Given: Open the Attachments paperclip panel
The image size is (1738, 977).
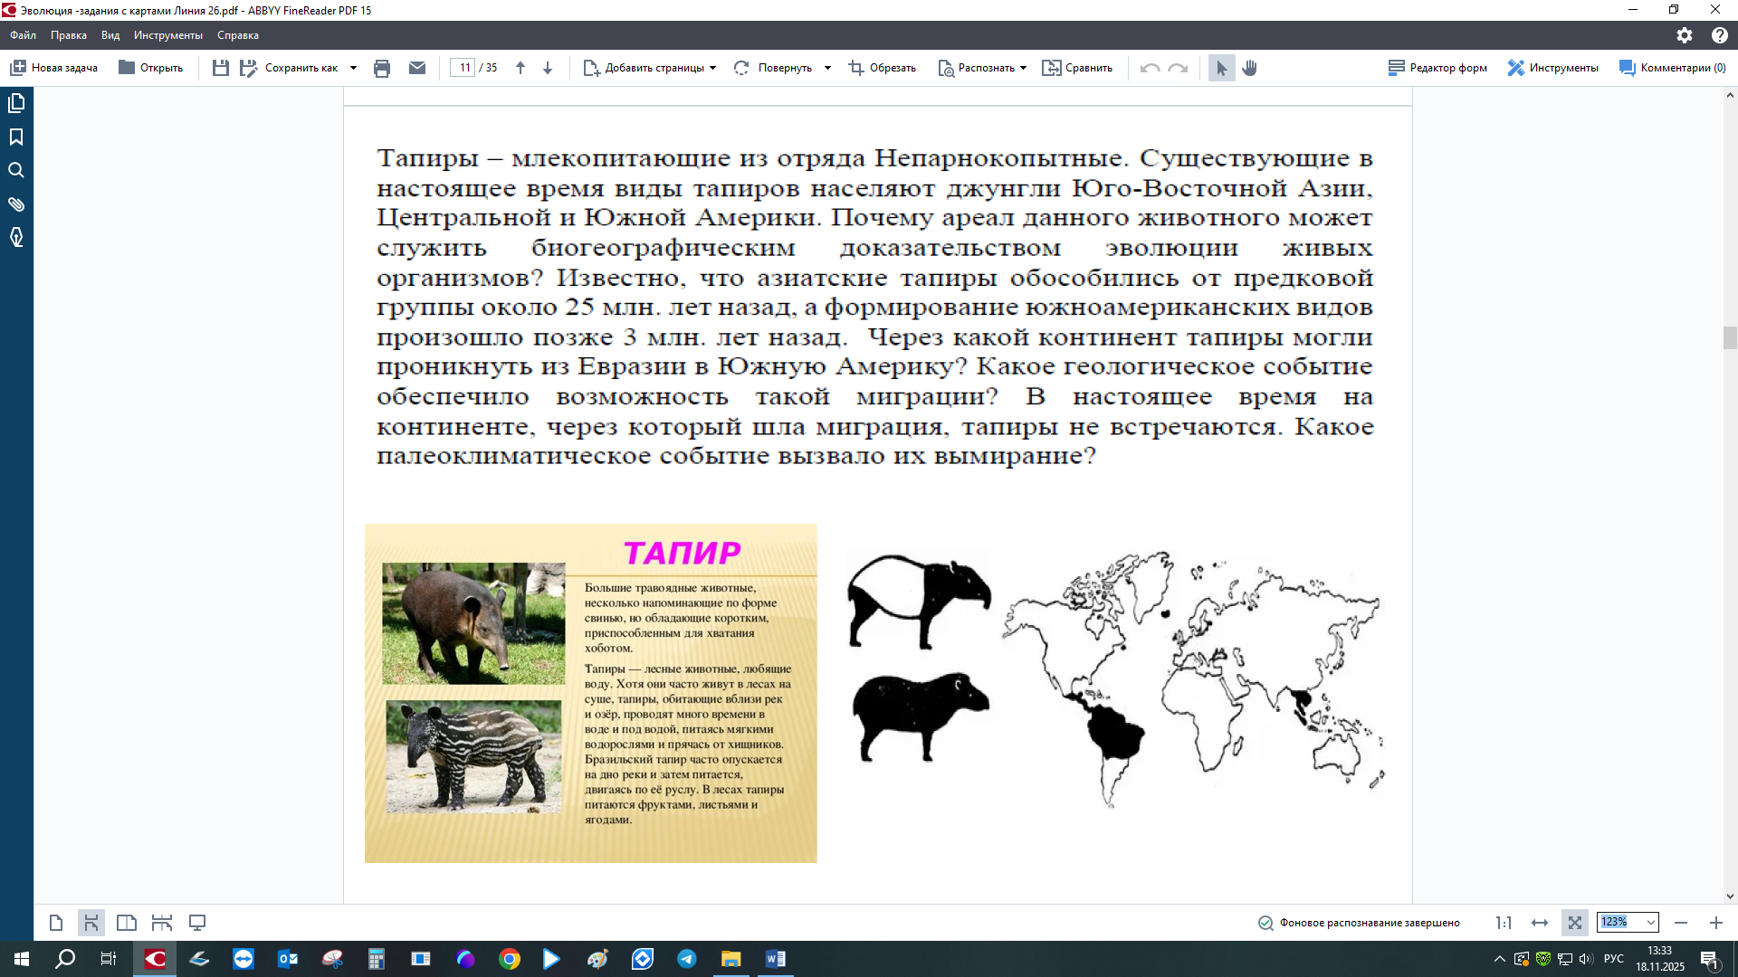Looking at the screenshot, I should [x=16, y=204].
